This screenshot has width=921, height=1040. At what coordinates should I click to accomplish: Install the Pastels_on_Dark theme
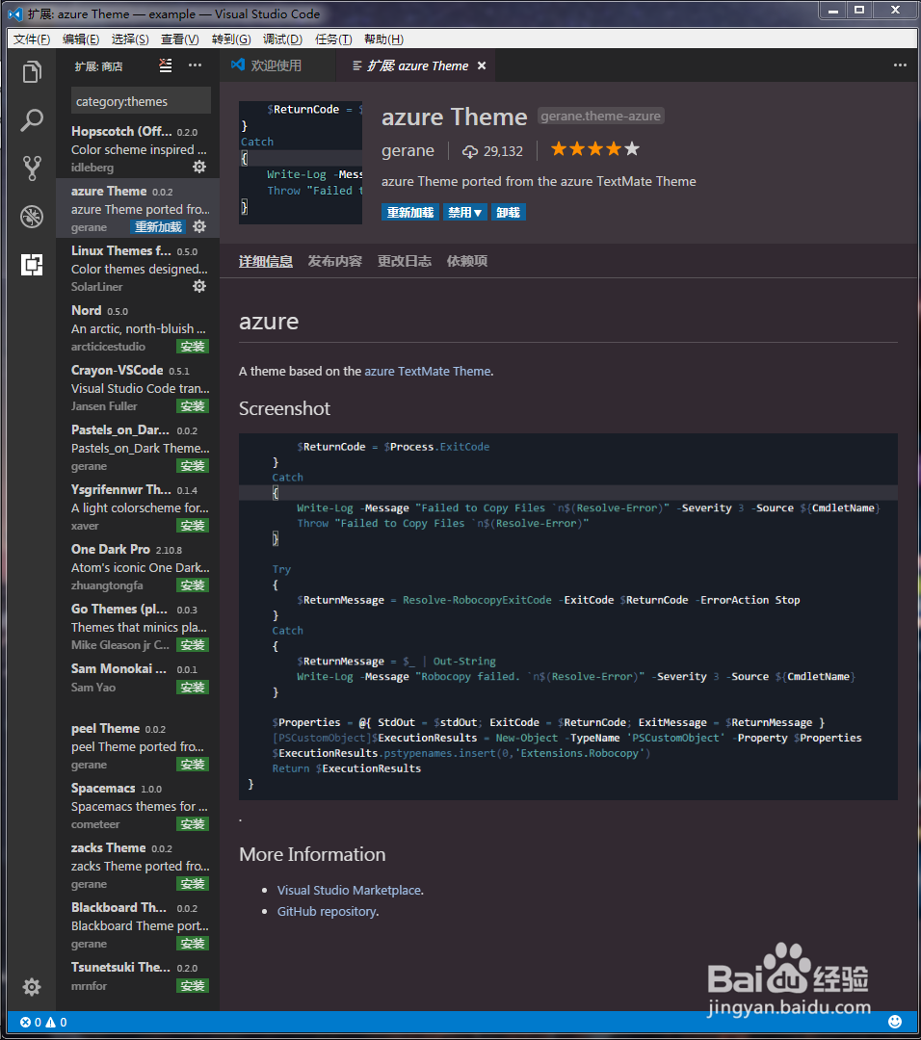(193, 466)
